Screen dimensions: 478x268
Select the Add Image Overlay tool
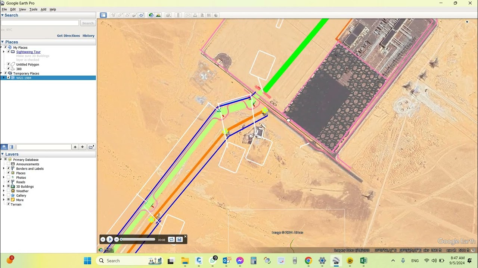134,15
